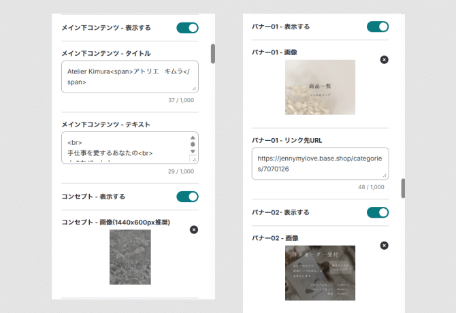Remove the バナー02 image via the X icon
Viewport: 456px width, 313px height.
point(385,245)
